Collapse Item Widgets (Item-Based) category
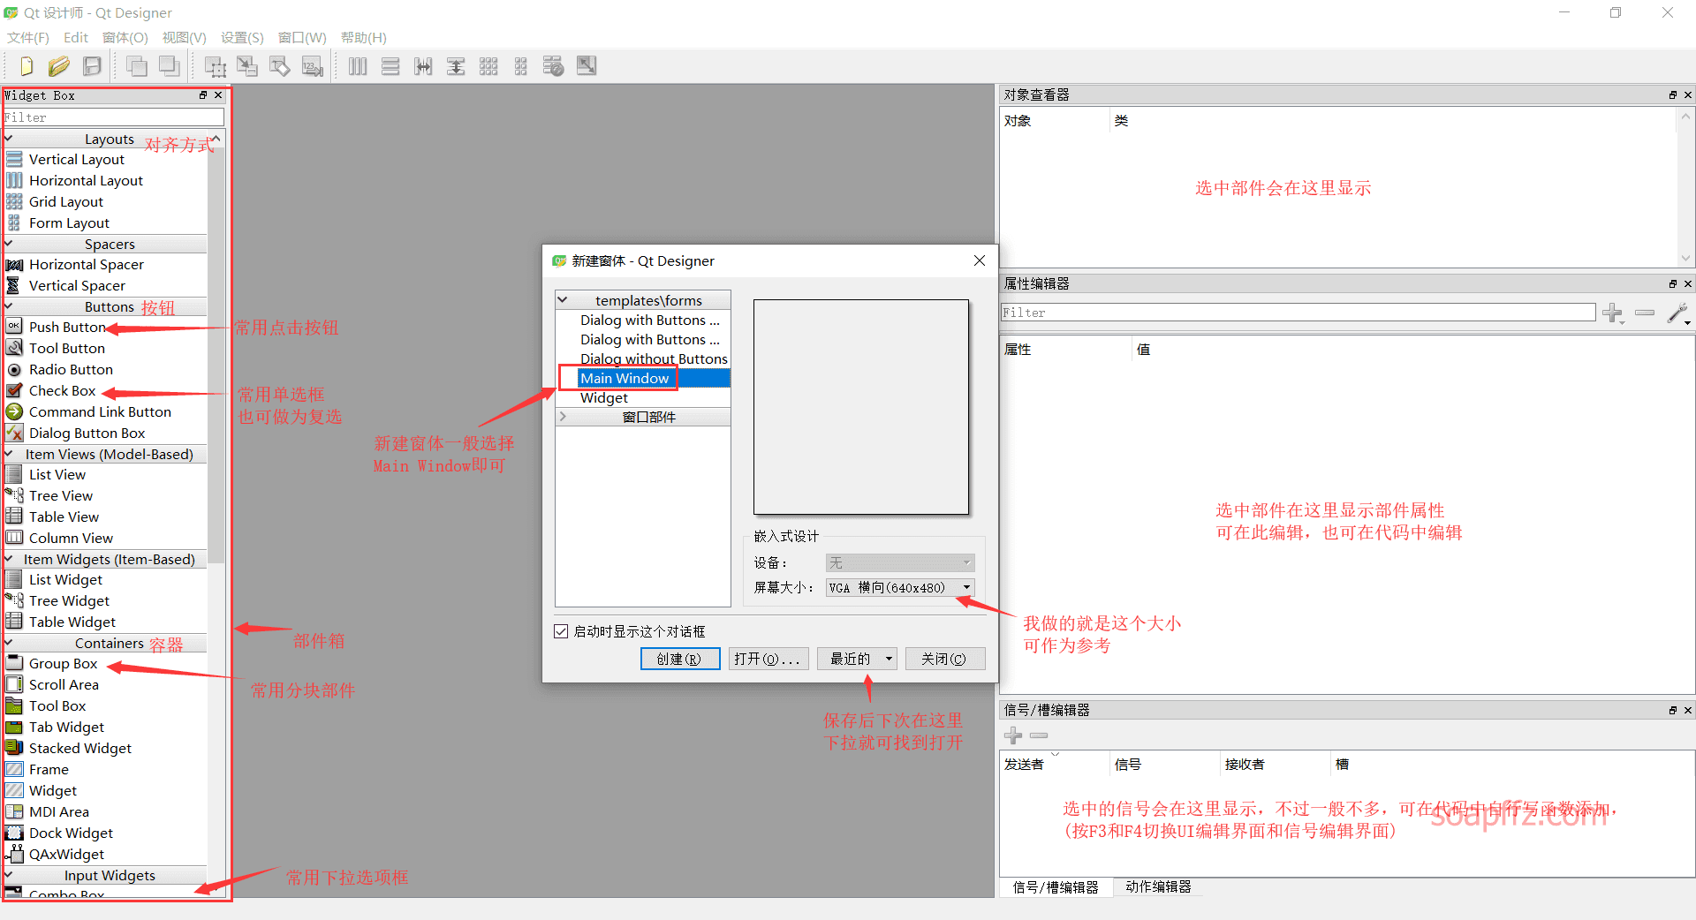This screenshot has width=1696, height=920. [x=9, y=559]
